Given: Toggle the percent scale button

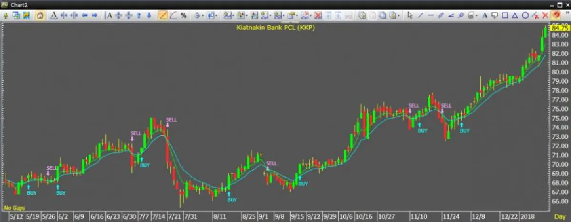Looking at the screenshot, I should 183,15.
